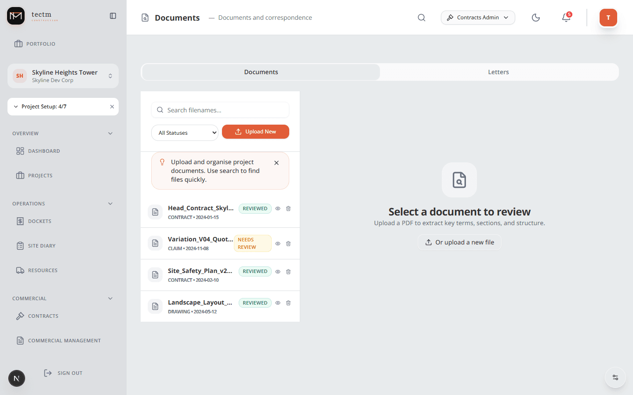The width and height of the screenshot is (633, 395).
Task: Preview Landscape_Layout drawing via eye icon
Action: (277, 303)
